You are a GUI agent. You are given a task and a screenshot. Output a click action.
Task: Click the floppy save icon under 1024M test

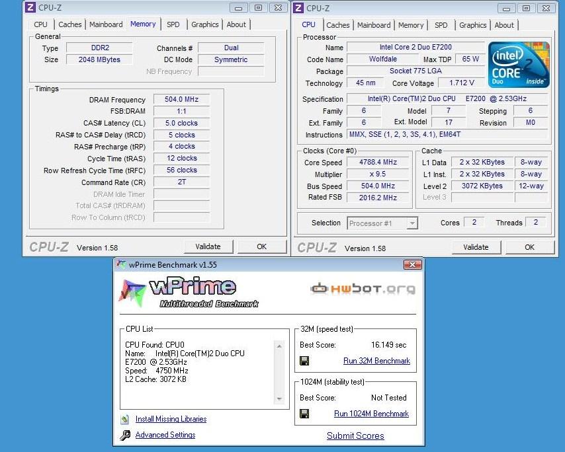pos(304,414)
